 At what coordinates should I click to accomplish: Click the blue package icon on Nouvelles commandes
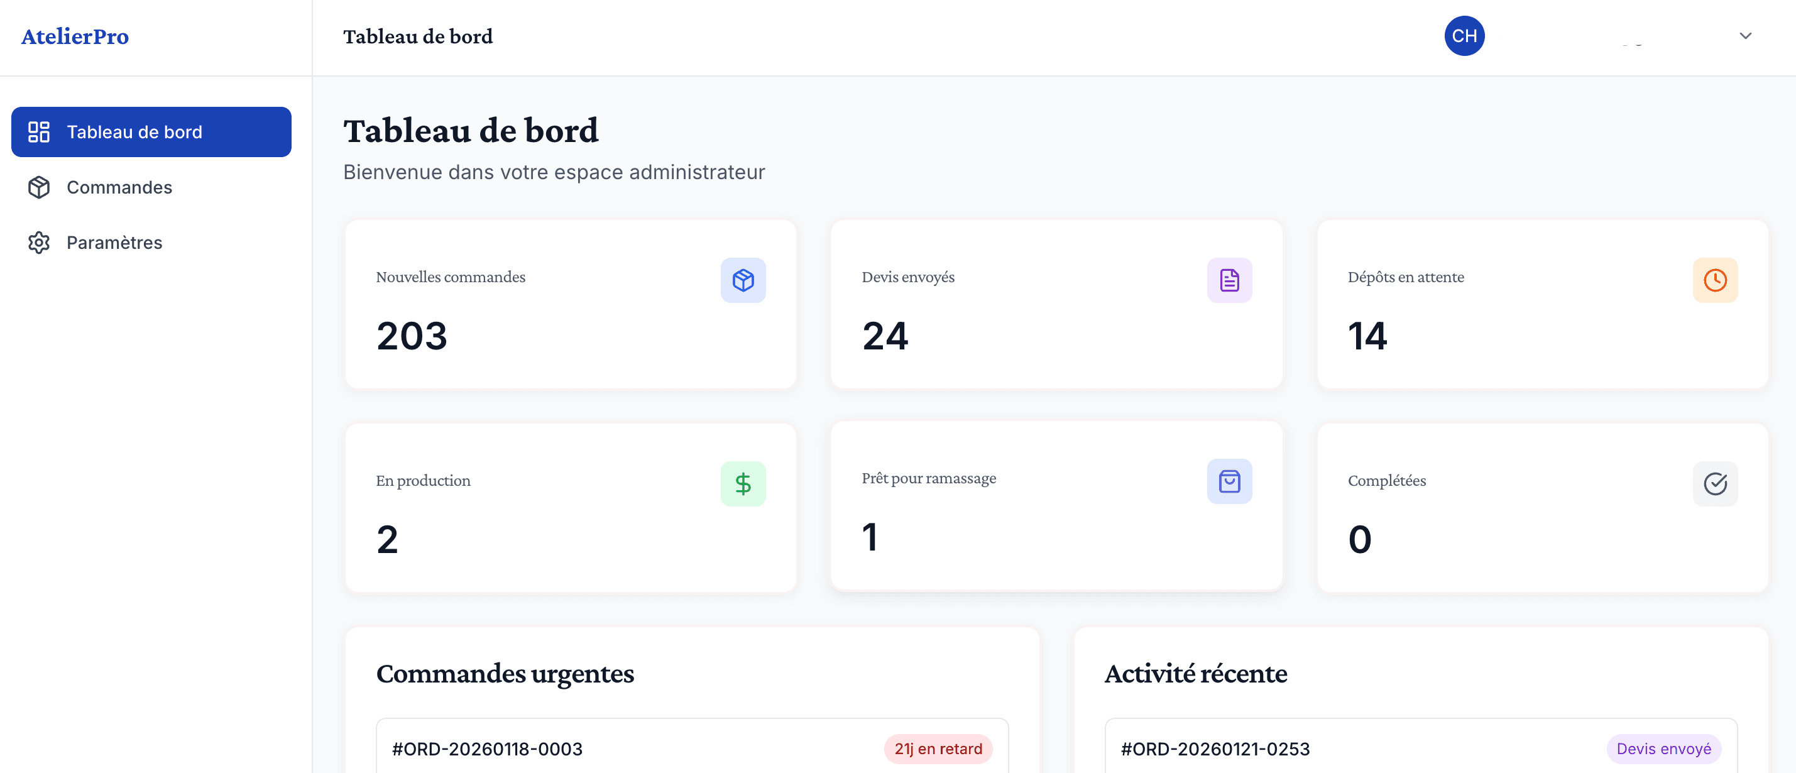tap(743, 280)
